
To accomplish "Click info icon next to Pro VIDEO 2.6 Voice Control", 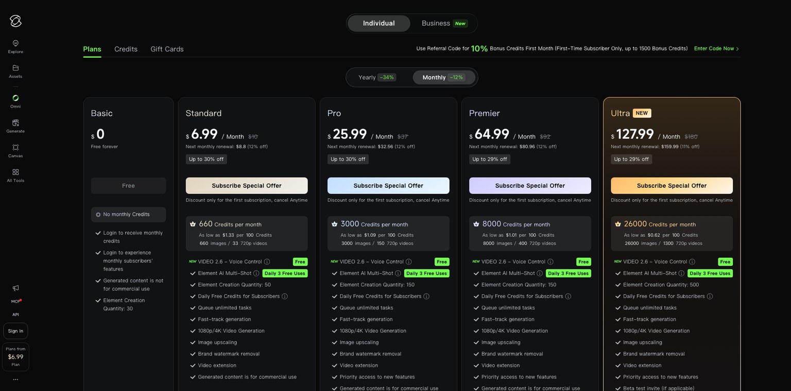I will tap(408, 262).
